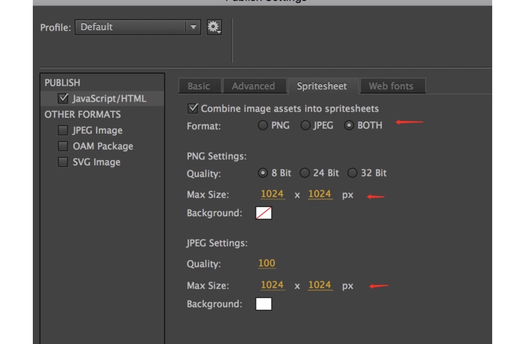
Task: Go to the Web fonts tab
Action: [391, 86]
